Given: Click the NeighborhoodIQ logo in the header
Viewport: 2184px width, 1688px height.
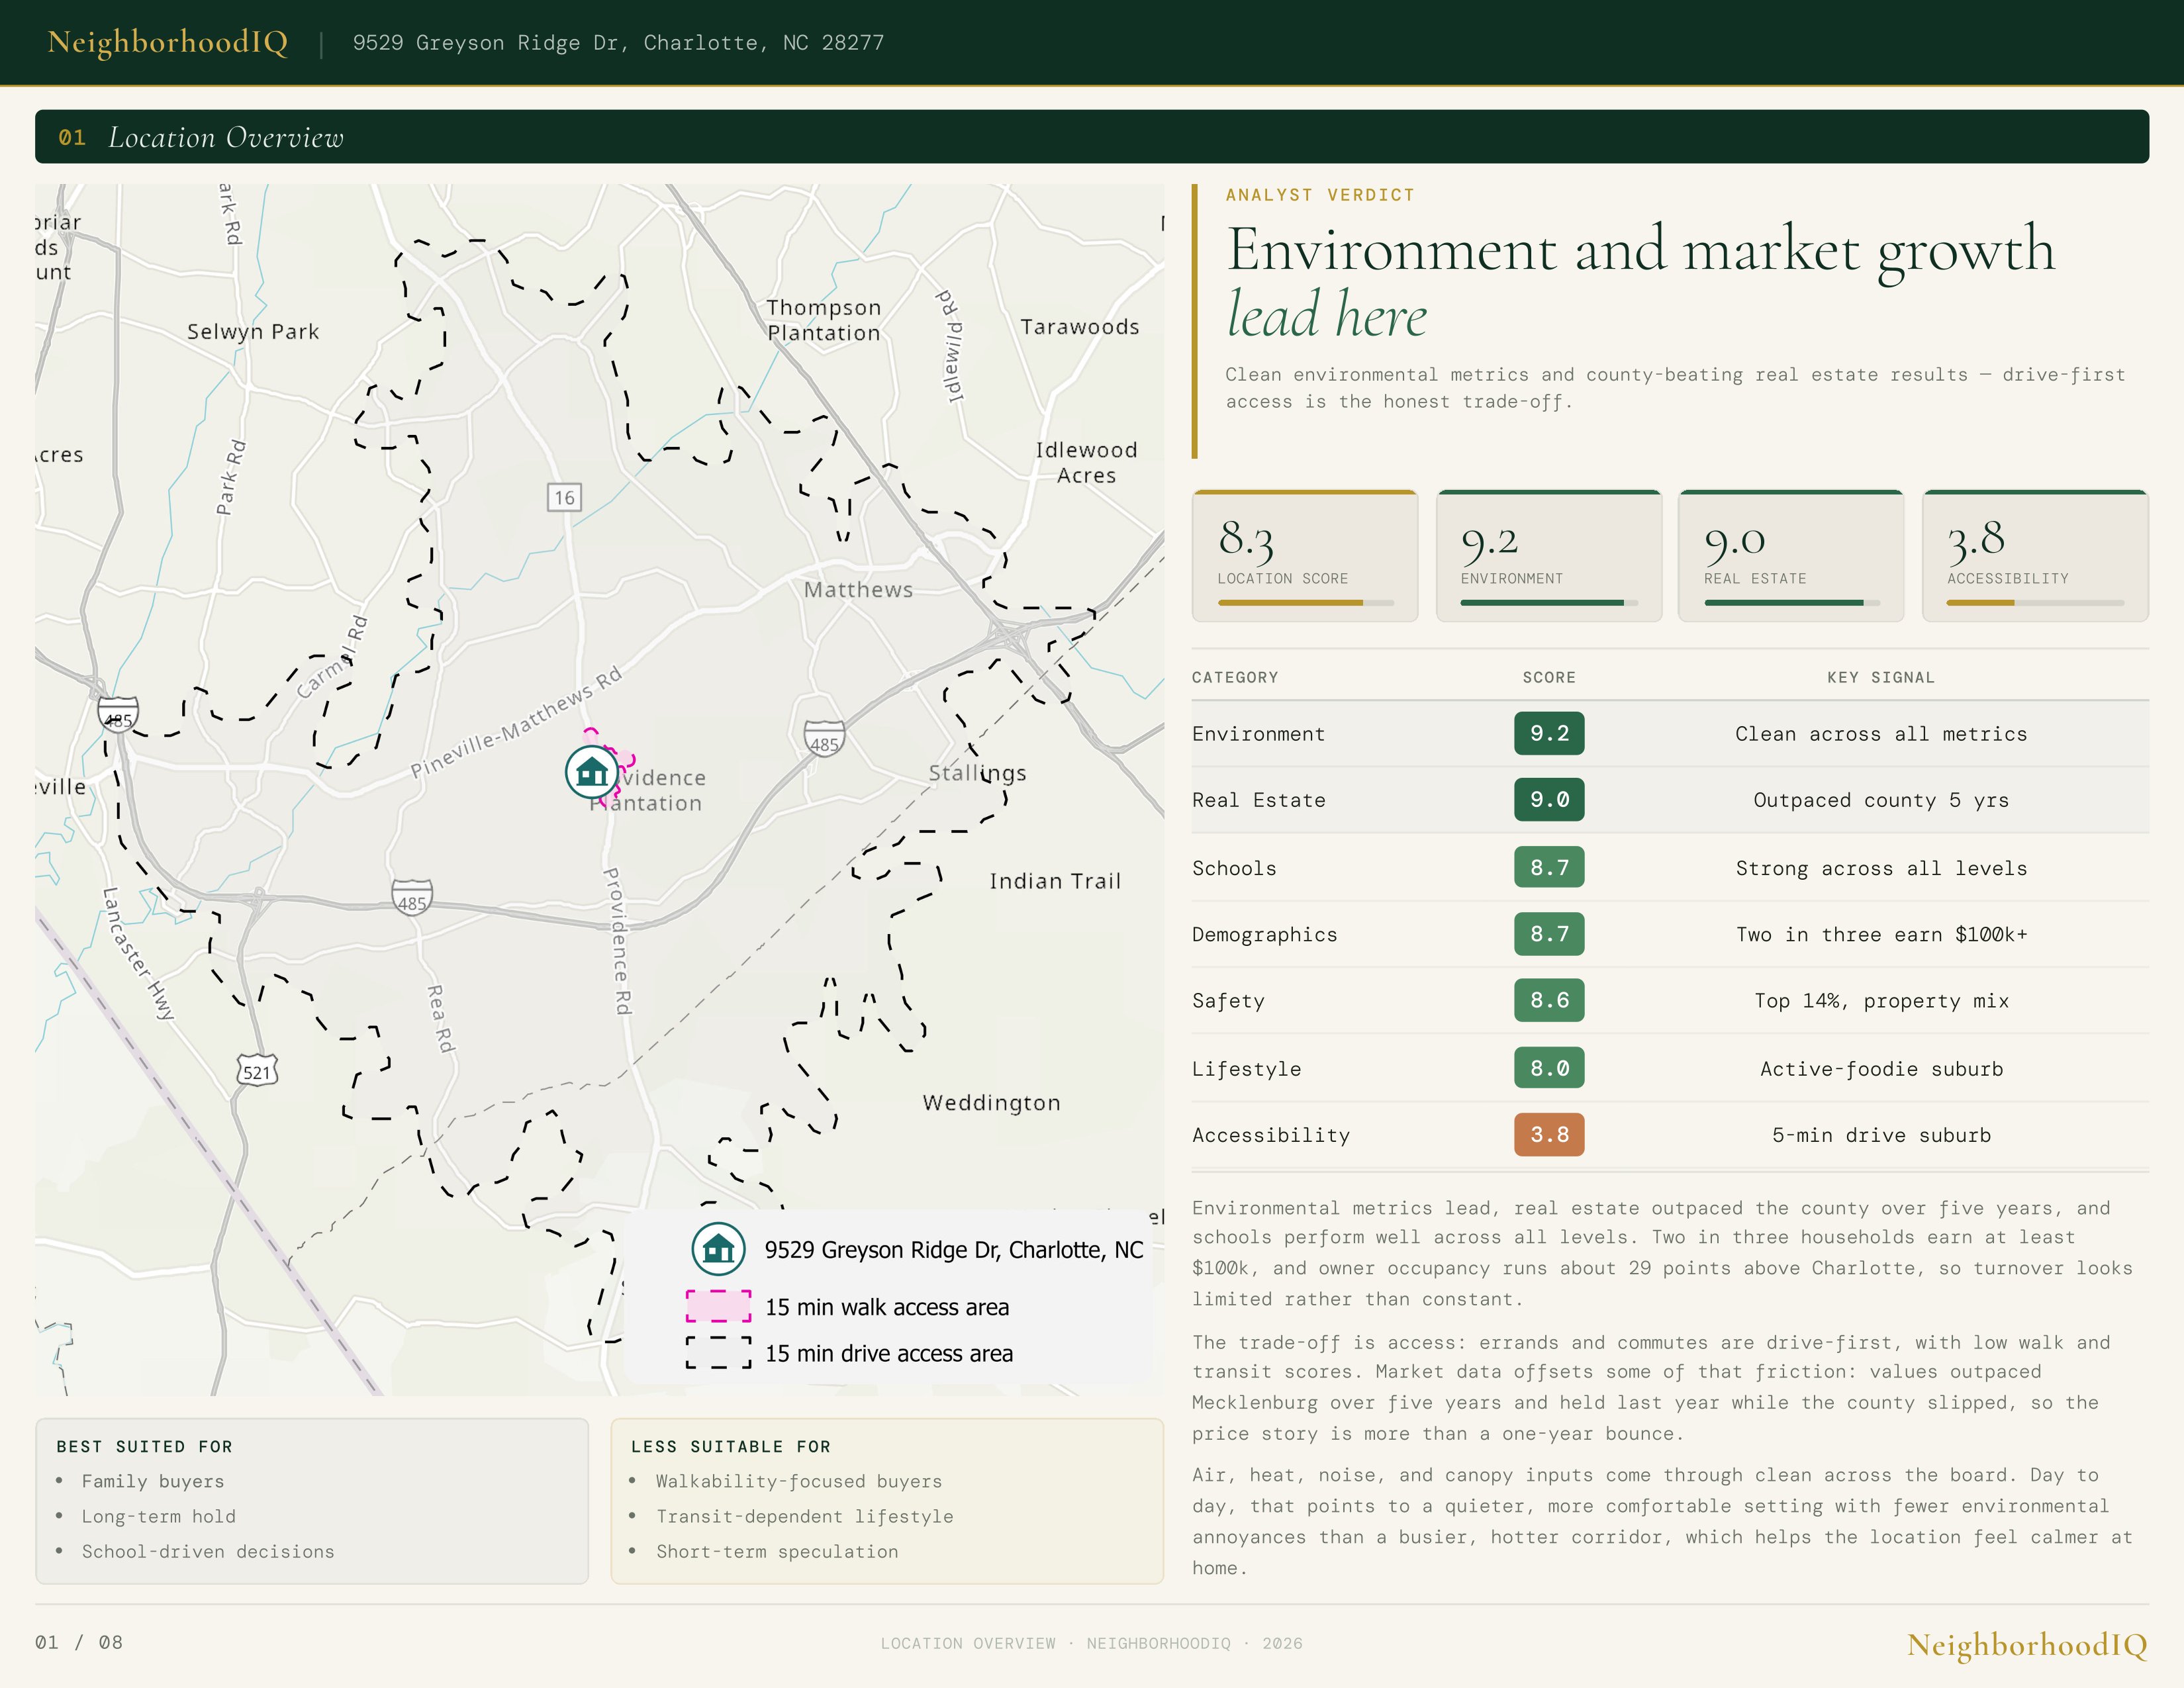Looking at the screenshot, I should (x=168, y=42).
